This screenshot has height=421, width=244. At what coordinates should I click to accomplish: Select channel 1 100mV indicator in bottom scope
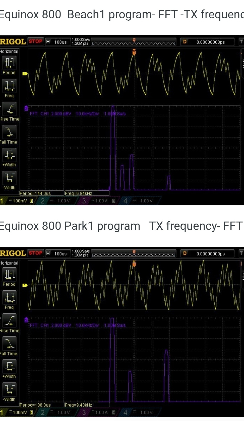(18, 412)
